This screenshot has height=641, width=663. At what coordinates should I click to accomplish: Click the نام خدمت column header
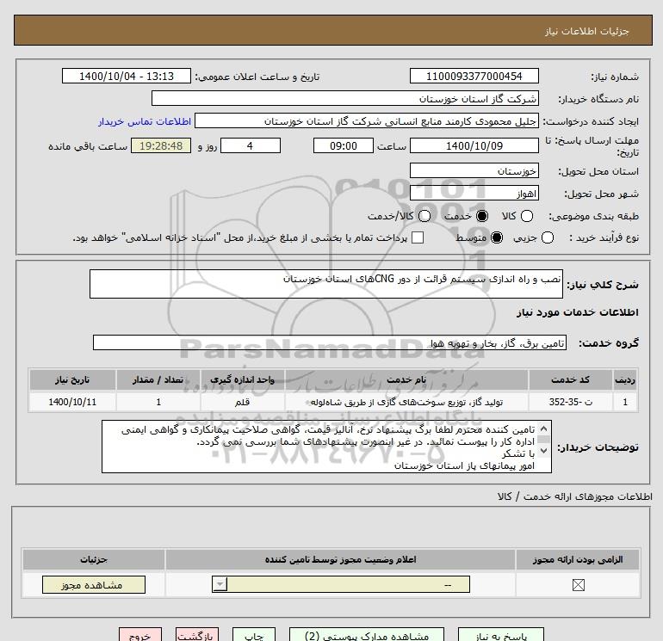tap(406, 379)
